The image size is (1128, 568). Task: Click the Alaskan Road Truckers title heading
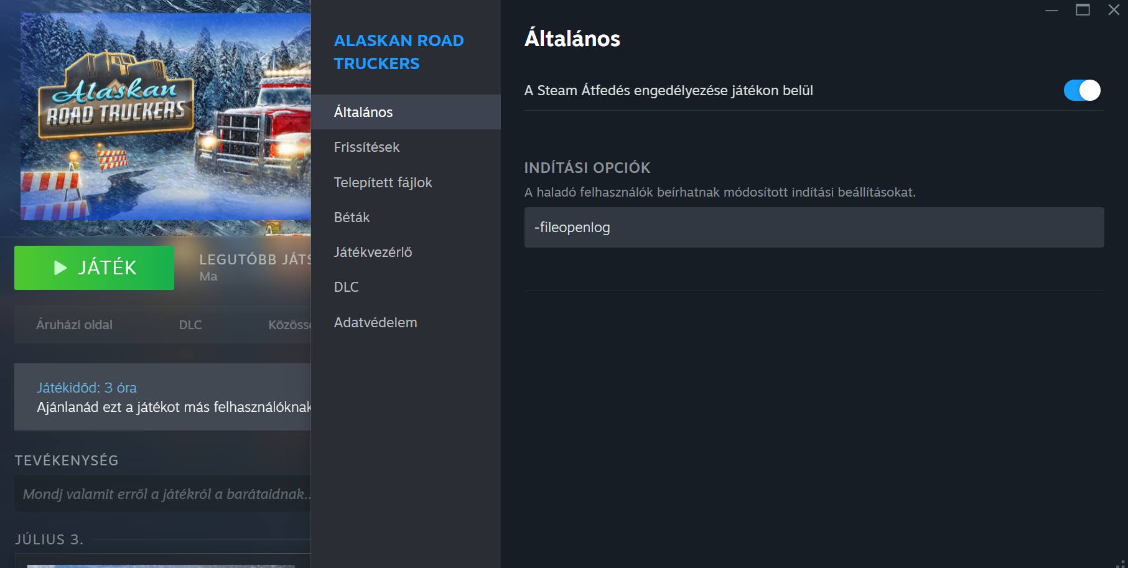398,52
